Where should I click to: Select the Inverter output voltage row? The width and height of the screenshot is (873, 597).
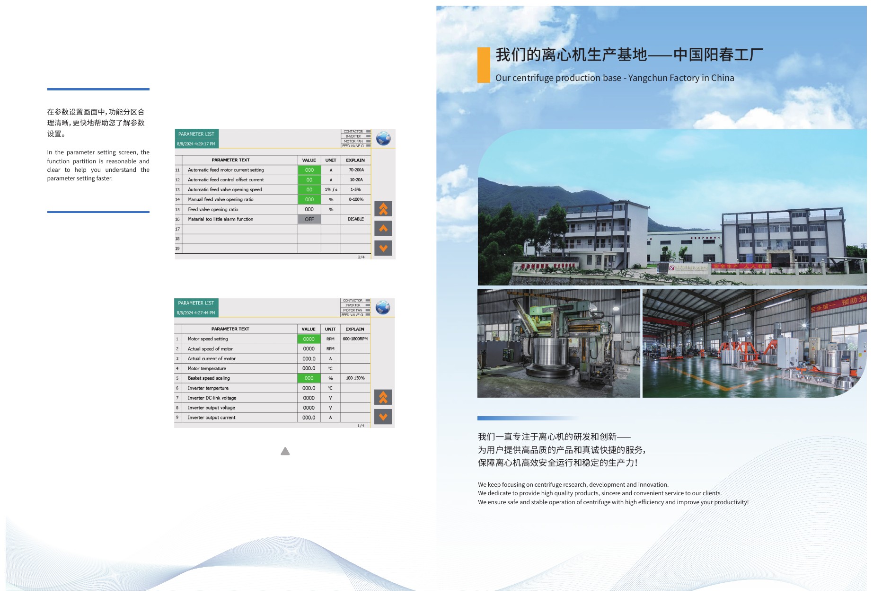click(272, 408)
